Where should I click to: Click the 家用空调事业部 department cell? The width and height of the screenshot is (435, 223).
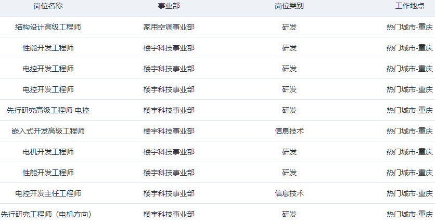(169, 27)
